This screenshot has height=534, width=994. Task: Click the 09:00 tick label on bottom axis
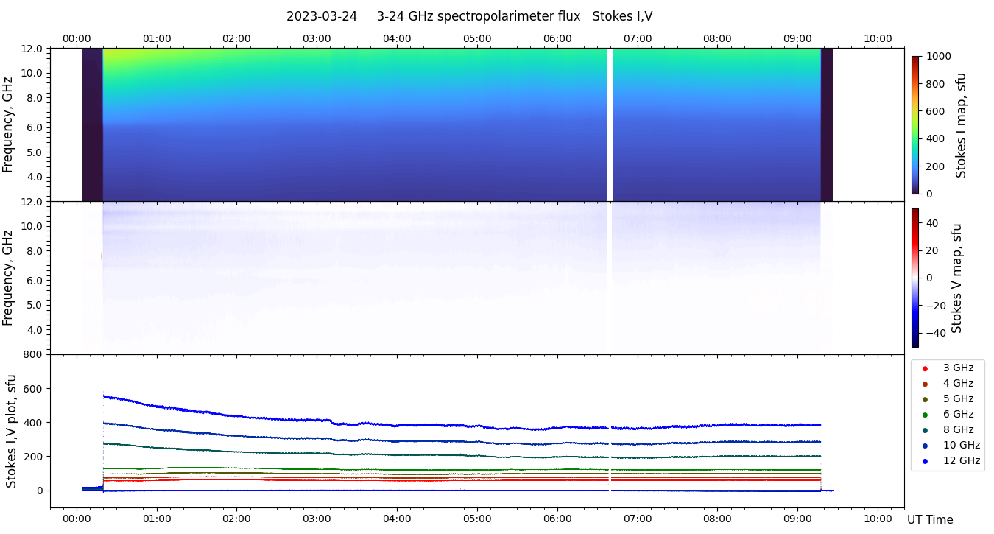(x=797, y=519)
